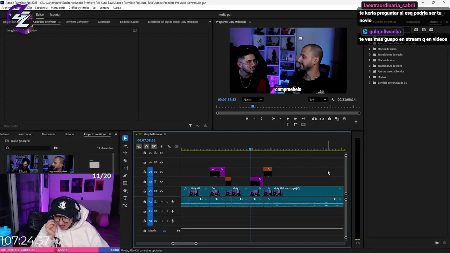This screenshot has width=450, height=253.
Task: Select the Selection tool arrow
Action: pos(125,138)
